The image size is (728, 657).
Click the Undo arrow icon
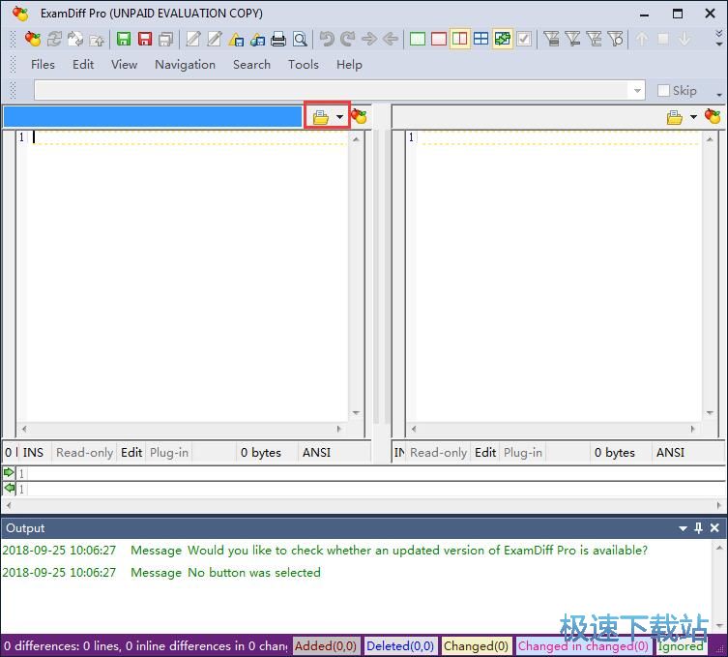(326, 39)
